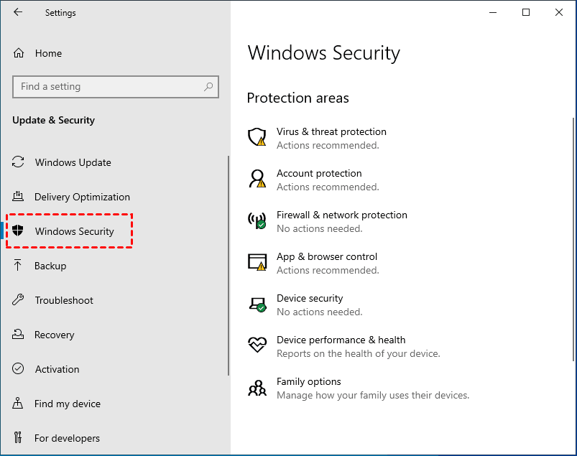Go to Activation settings
577x456 pixels.
click(x=57, y=369)
